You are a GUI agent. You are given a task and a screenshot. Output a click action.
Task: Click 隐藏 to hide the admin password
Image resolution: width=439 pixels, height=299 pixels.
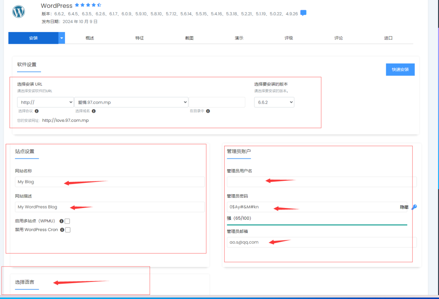click(404, 207)
